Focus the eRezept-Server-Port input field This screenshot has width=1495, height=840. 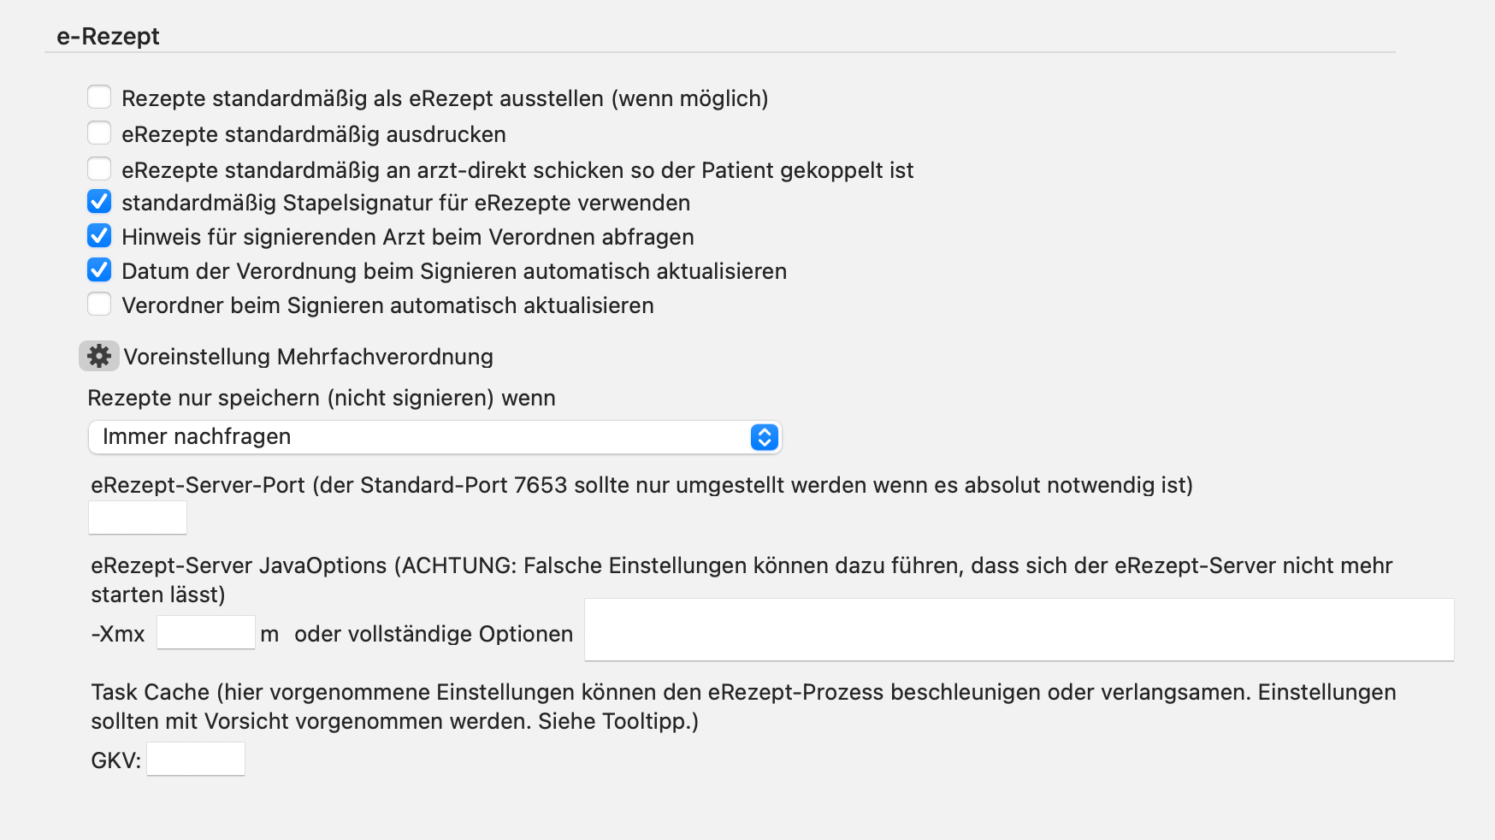tap(138, 518)
